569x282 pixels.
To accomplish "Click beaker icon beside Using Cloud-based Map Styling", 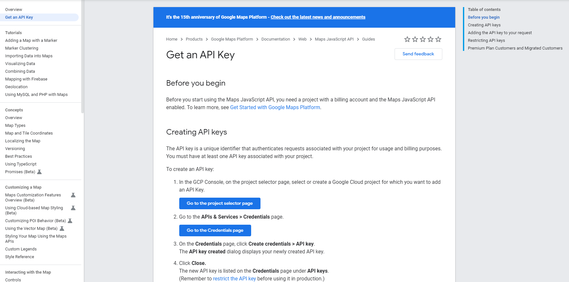I will pyautogui.click(x=73, y=208).
